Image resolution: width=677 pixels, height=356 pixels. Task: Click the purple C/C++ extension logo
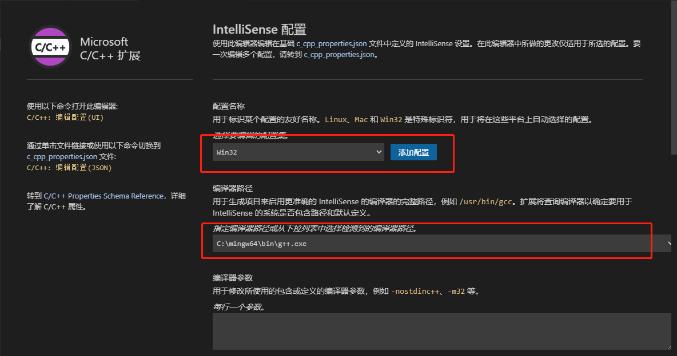click(50, 47)
